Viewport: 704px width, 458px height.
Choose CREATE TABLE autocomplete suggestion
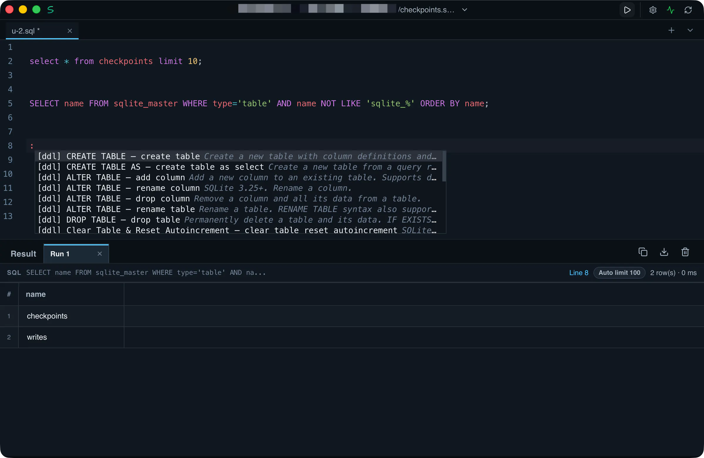click(x=238, y=156)
